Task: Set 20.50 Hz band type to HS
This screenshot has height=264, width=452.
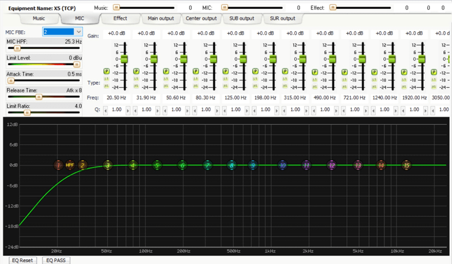Action: point(106,85)
